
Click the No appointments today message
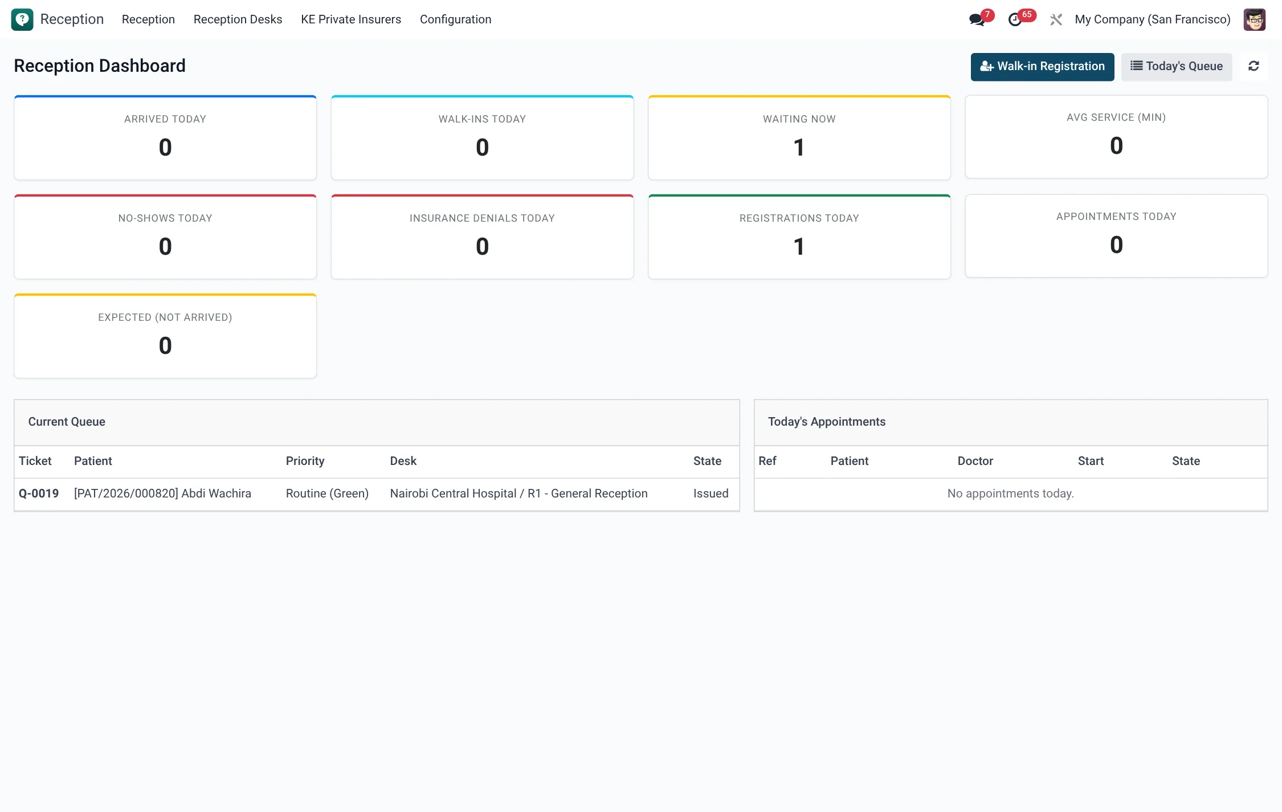[x=1010, y=493]
